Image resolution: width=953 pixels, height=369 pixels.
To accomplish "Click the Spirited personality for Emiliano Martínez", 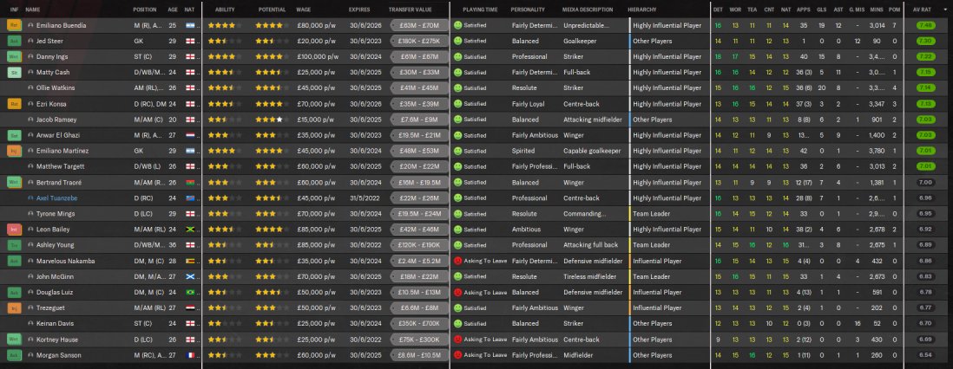I will point(523,151).
